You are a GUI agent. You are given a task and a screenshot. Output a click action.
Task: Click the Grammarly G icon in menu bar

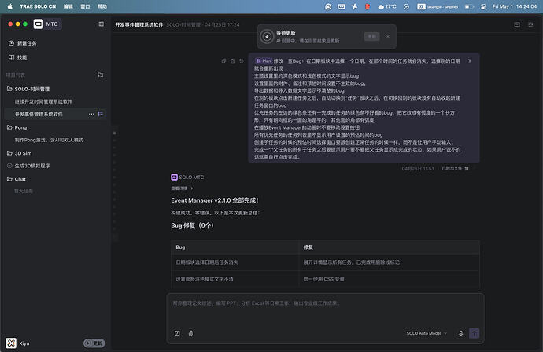tap(328, 6)
